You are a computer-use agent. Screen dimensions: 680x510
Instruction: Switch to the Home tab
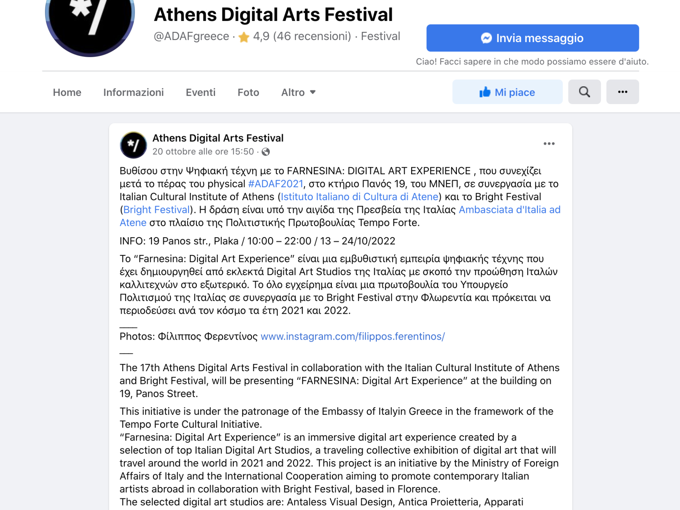67,92
